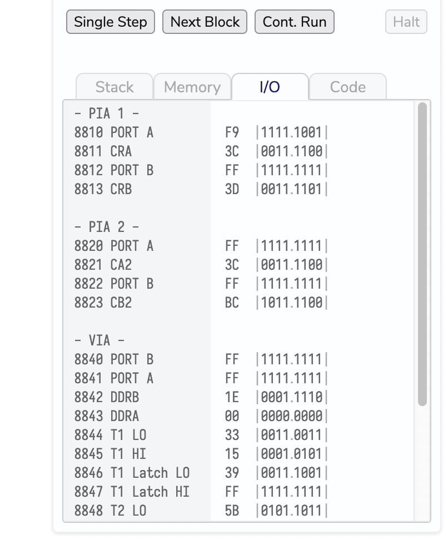Click the '- VIA -' header text
Screen dimensions: 448x544
click(x=99, y=340)
